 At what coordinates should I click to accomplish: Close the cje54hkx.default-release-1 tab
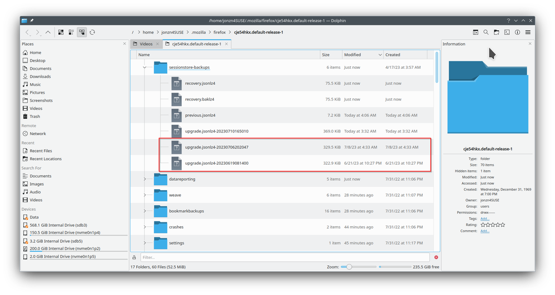[x=226, y=44]
